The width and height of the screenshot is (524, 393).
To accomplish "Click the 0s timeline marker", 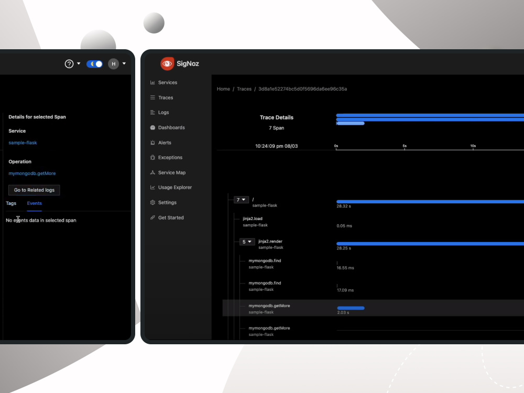I will pos(336,146).
